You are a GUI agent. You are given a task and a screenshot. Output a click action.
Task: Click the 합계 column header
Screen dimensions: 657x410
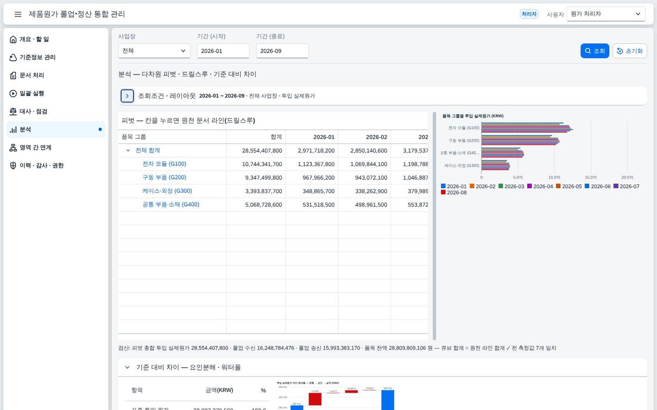pyautogui.click(x=256, y=137)
